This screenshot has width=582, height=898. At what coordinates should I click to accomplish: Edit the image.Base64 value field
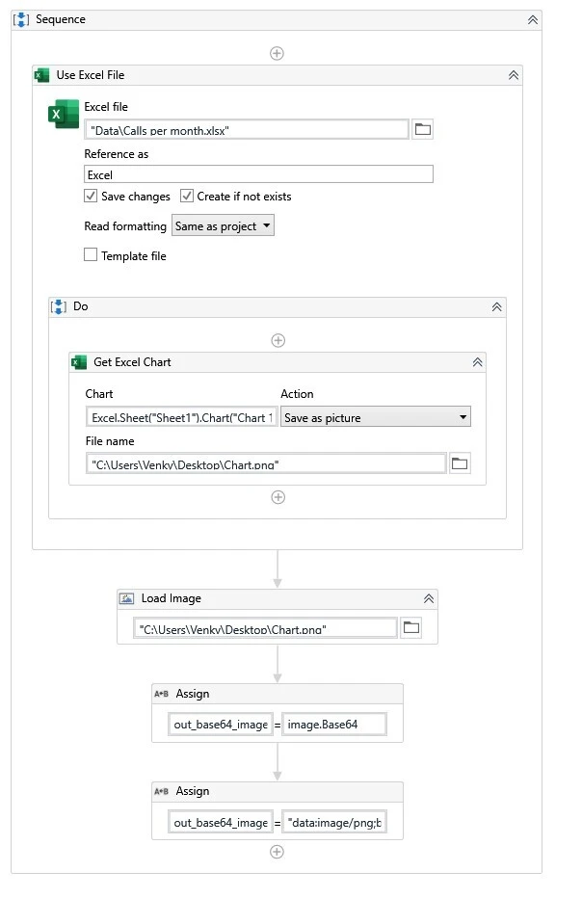(334, 725)
